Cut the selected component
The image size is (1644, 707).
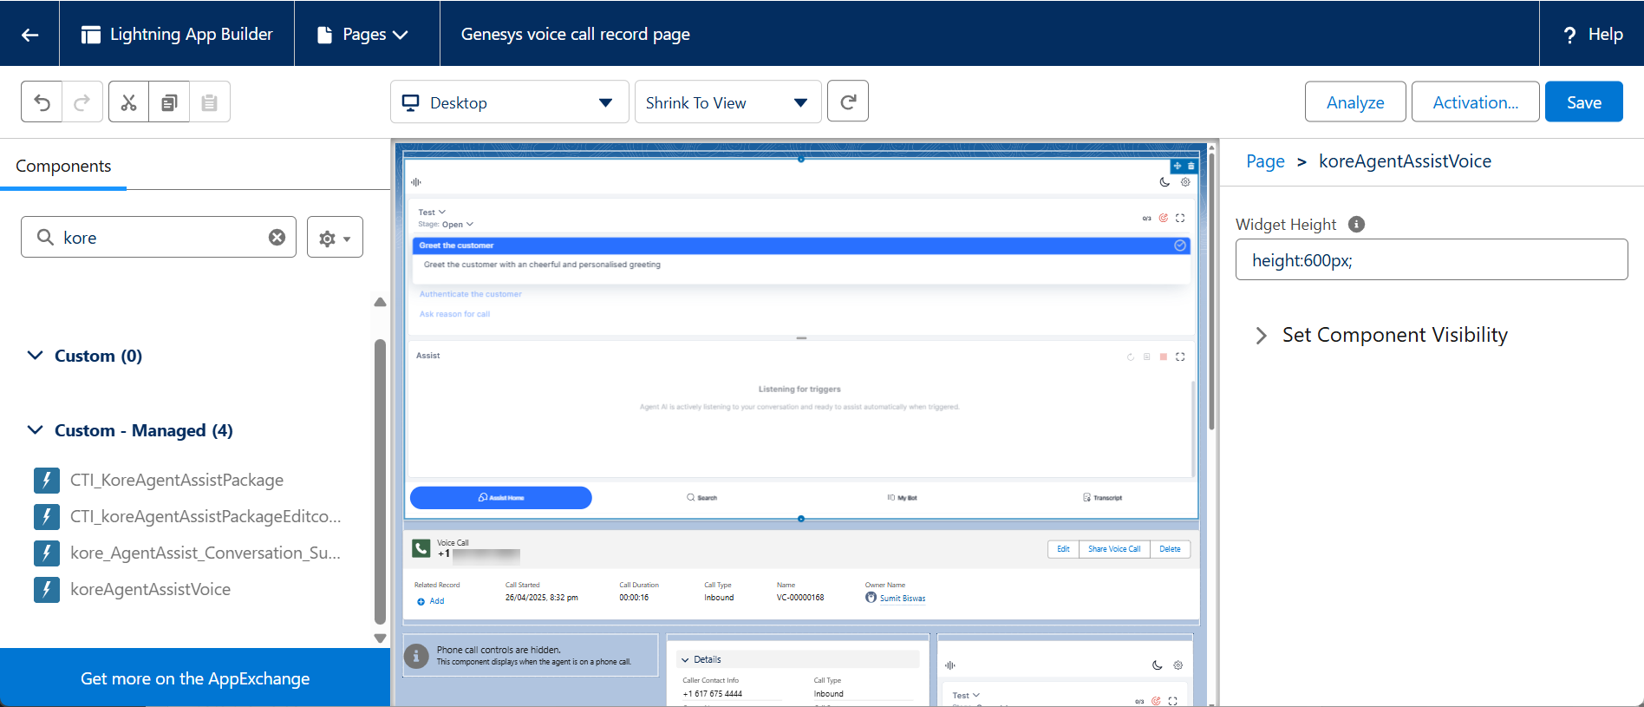pos(128,102)
